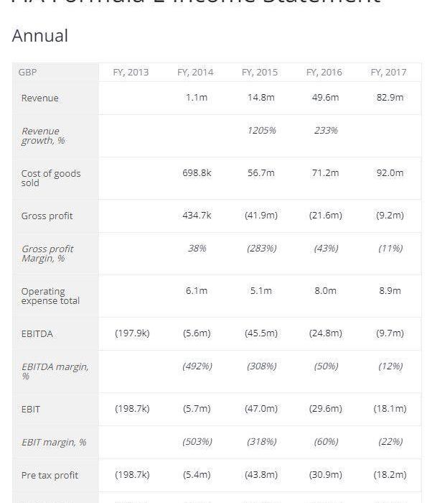Click the FY, 2015 column header
This screenshot has height=503, width=427.
[260, 72]
